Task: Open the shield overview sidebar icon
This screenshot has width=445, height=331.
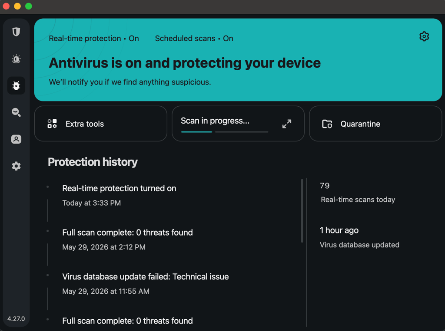Action: pos(16,32)
